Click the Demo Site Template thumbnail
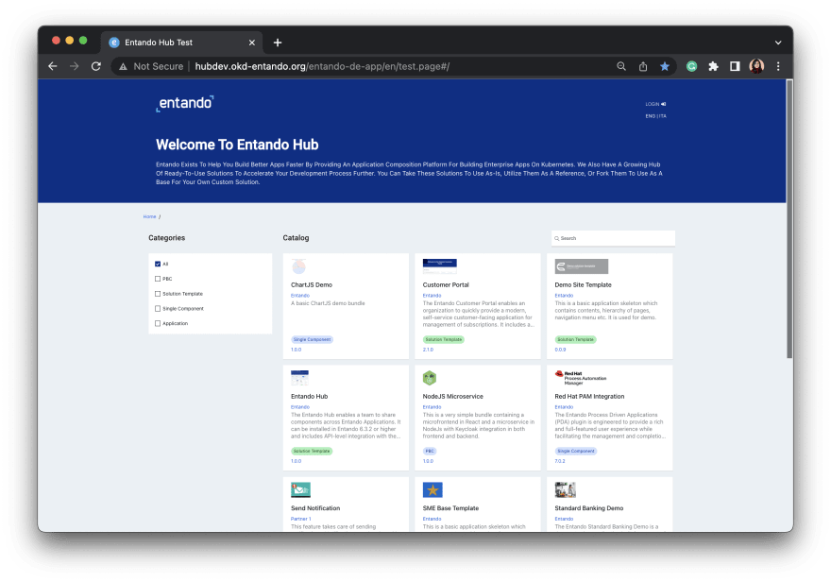831x582 pixels. 582,266
